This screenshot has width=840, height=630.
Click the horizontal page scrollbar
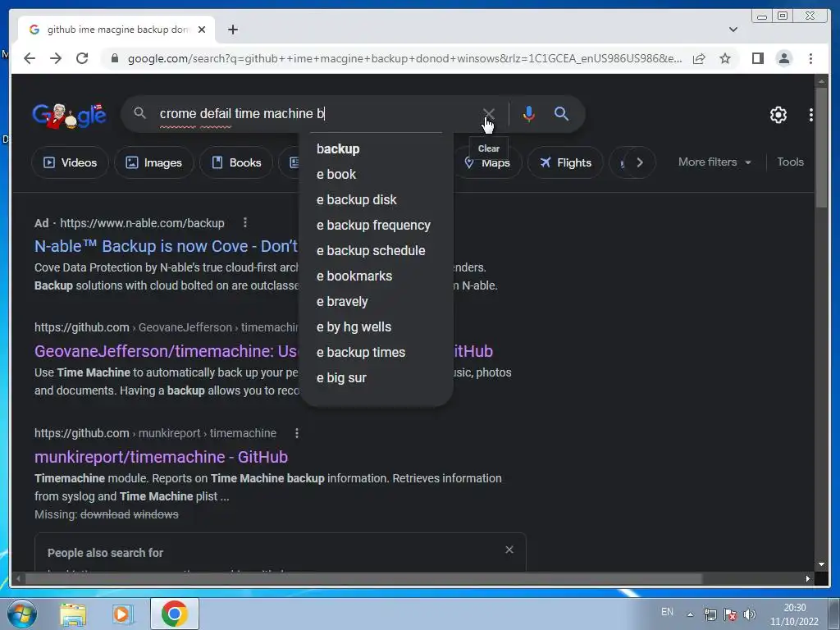click(x=363, y=578)
